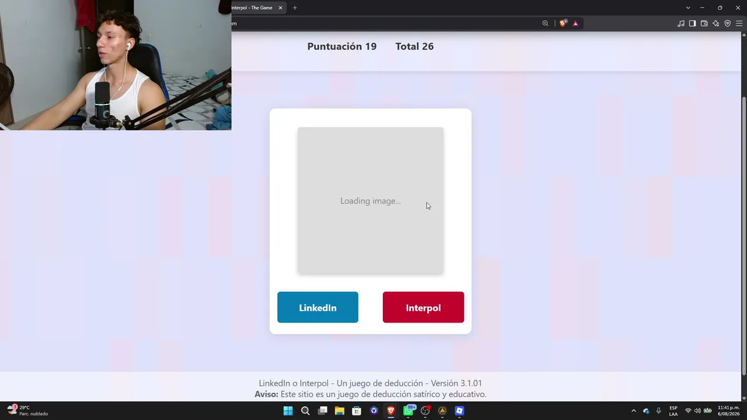Open File Explorer from the taskbar
This screenshot has height=420, width=747.
339,411
